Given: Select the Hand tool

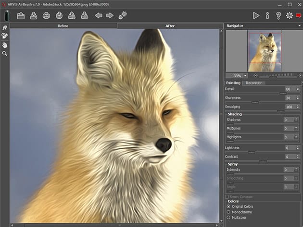Looking at the screenshot, I should [x=5, y=45].
